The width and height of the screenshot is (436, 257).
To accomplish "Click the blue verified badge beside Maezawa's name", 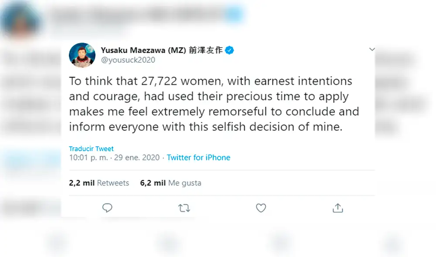I will click(229, 50).
